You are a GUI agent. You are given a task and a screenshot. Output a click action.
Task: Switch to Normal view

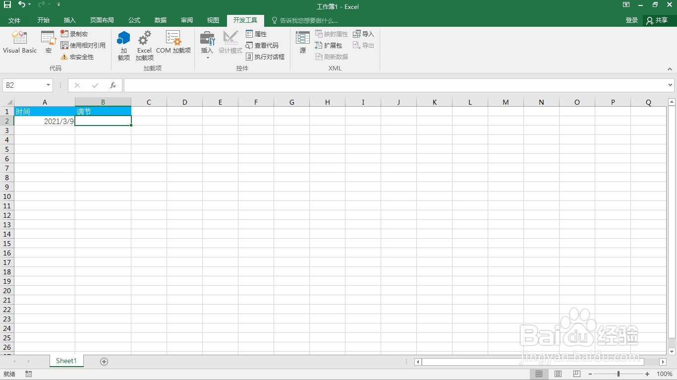pos(539,374)
